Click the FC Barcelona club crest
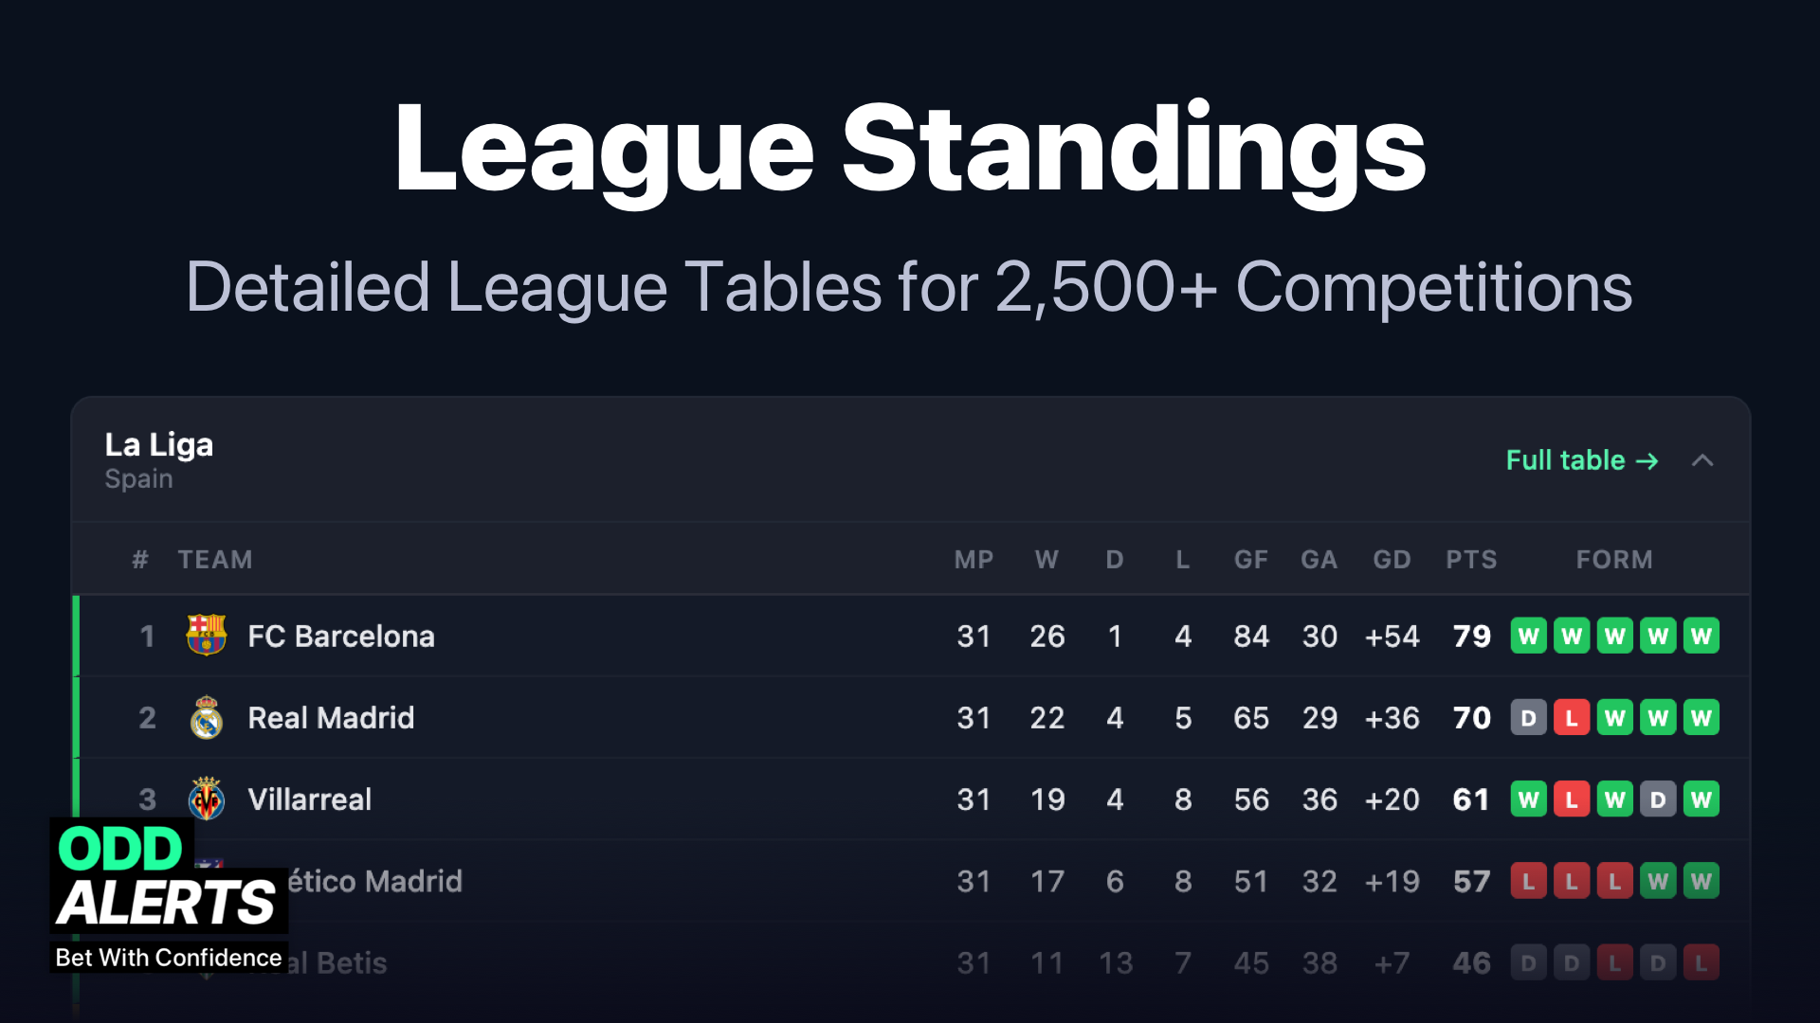This screenshot has width=1820, height=1023. coord(206,636)
